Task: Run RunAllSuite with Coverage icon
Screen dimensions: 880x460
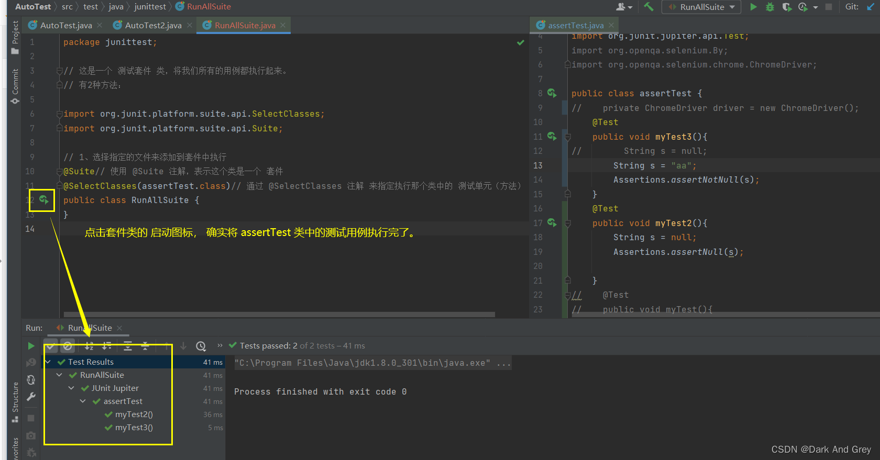Action: tap(786, 7)
